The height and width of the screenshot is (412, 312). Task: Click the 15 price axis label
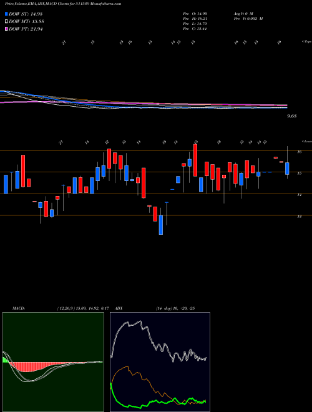300,174
